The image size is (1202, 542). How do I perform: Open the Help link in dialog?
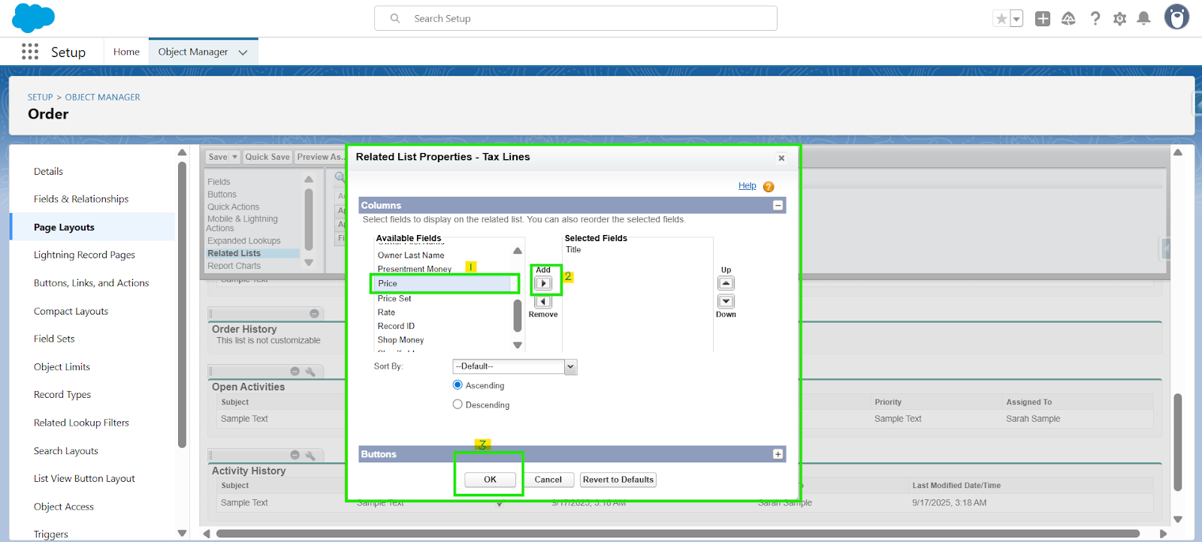747,186
